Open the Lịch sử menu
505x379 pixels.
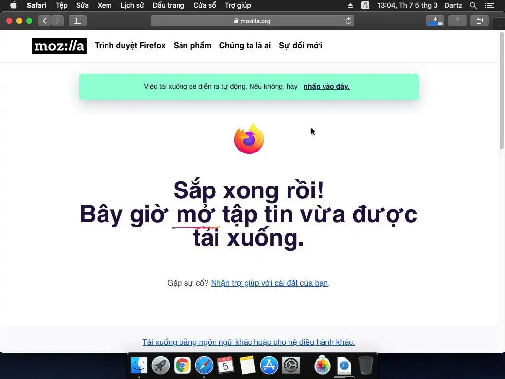(132, 5)
